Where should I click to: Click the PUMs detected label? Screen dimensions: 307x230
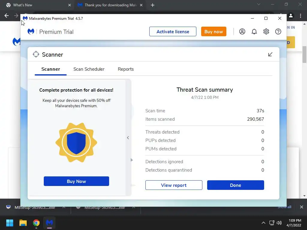pyautogui.click(x=161, y=149)
